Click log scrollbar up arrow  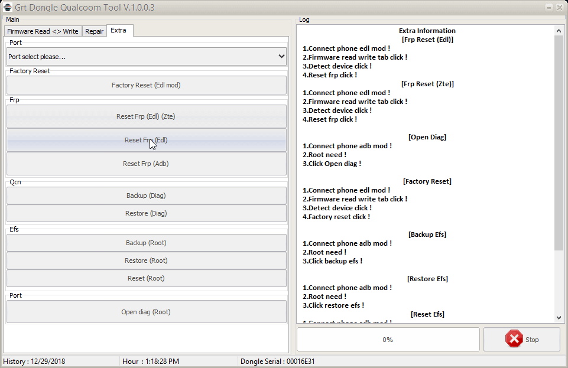point(559,31)
